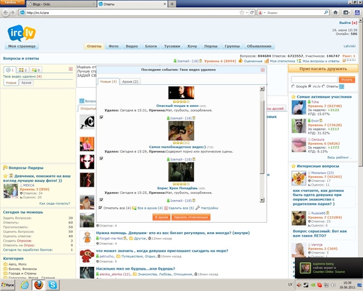The image size is (363, 291).
Task: Select the irc.lv search radio button
Action: click(310, 86)
